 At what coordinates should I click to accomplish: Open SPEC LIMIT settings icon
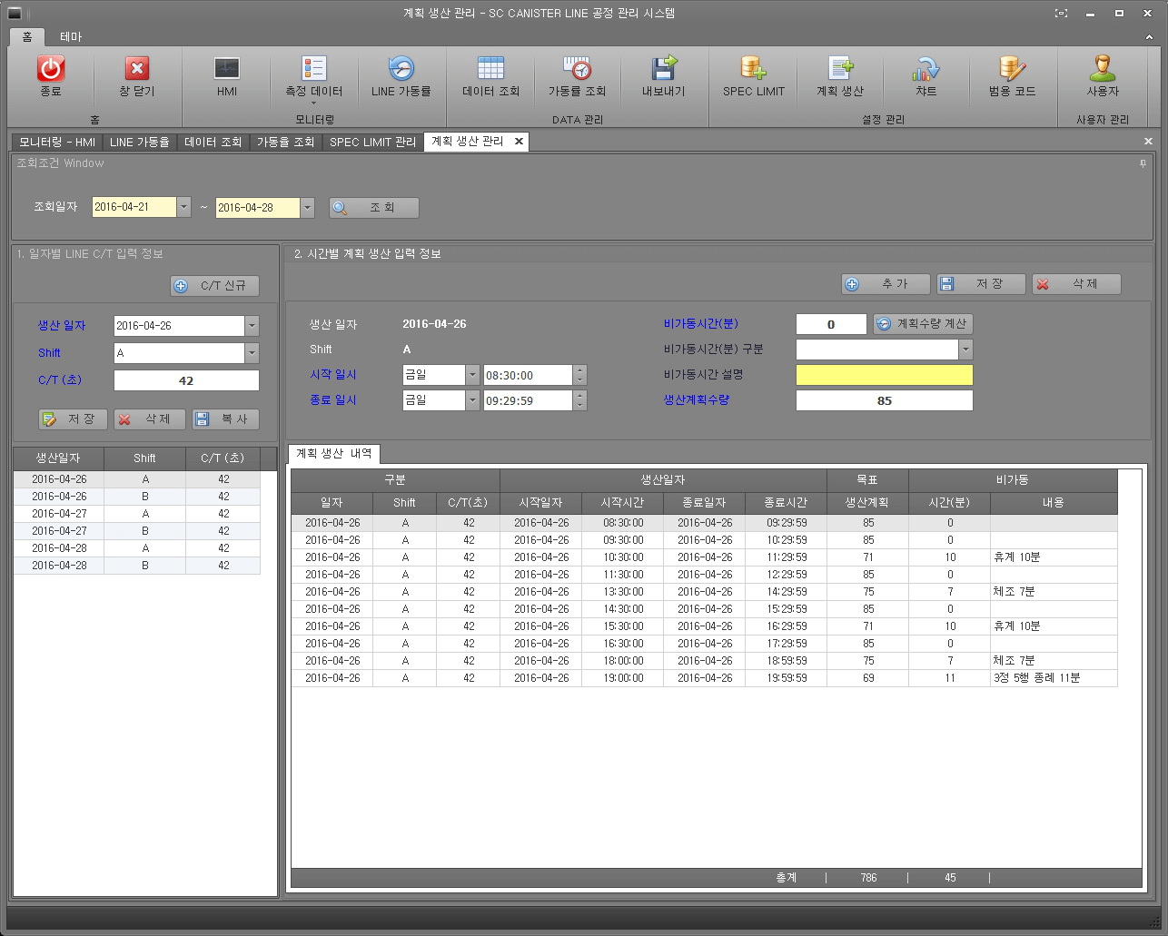click(753, 70)
